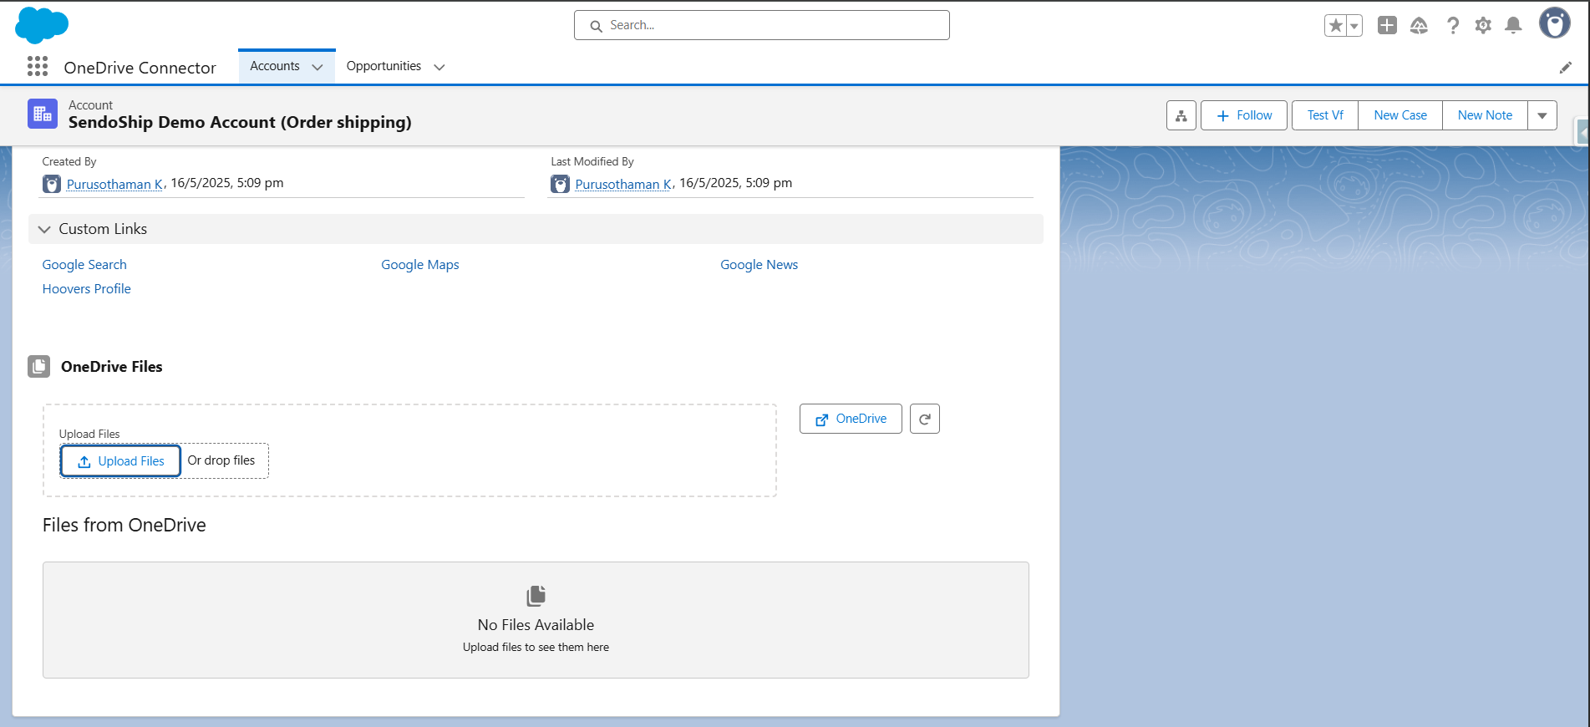Click the Or drop files zone
This screenshot has height=727, width=1590.
pos(221,460)
